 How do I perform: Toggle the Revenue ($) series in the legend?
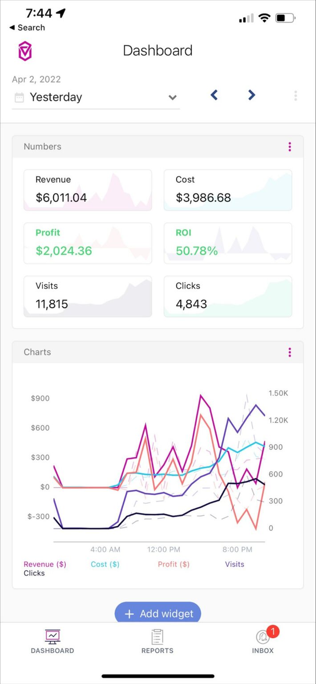pos(45,564)
